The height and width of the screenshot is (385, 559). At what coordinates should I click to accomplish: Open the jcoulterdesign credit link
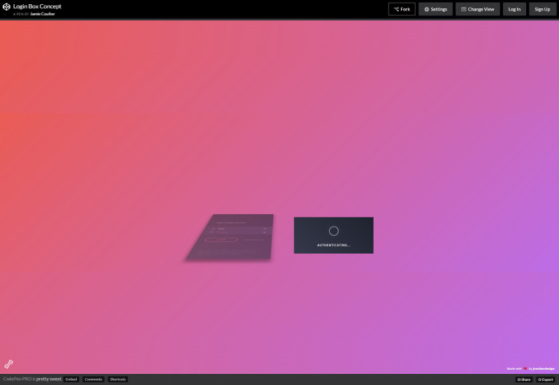click(x=544, y=368)
